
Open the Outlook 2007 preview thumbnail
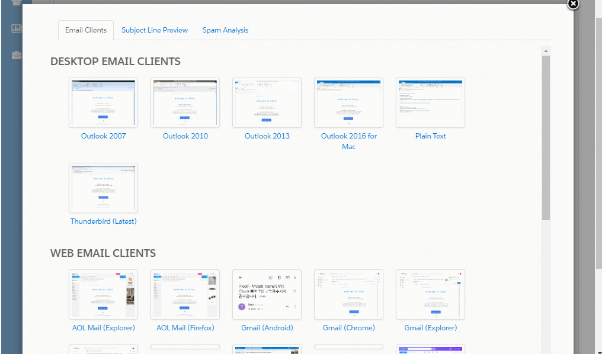point(103,103)
